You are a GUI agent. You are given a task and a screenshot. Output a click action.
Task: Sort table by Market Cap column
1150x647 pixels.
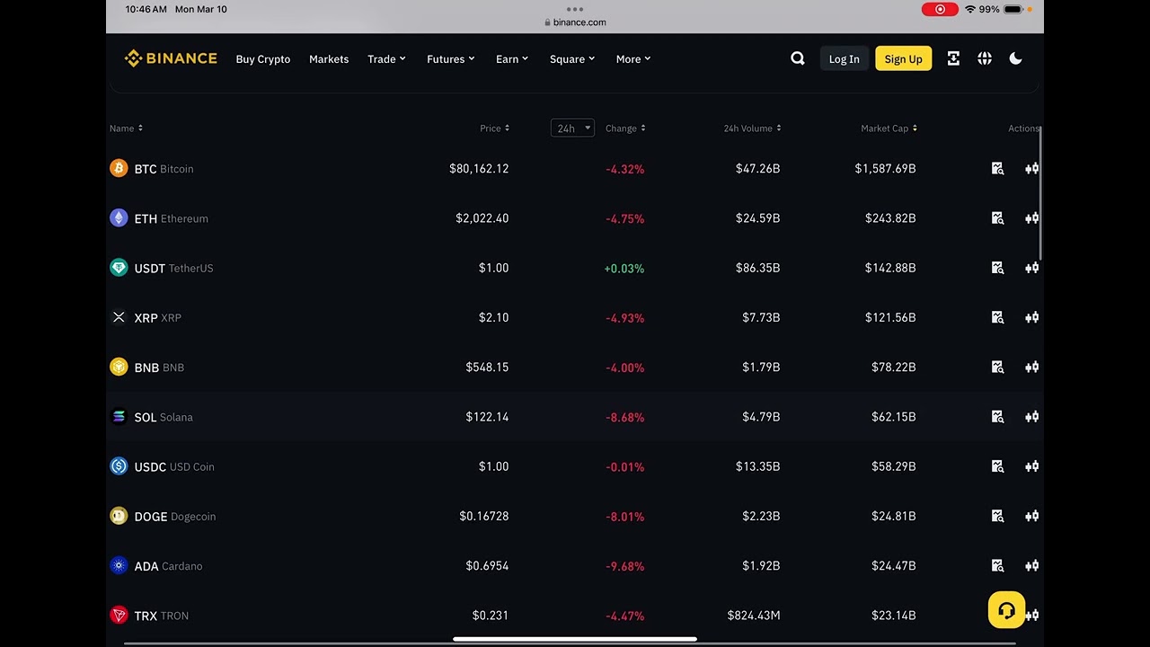[x=889, y=129]
